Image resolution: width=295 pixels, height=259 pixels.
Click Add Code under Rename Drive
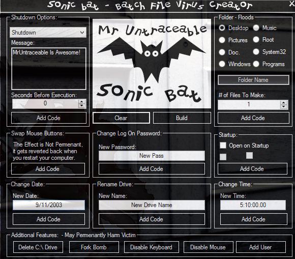tap(152, 219)
